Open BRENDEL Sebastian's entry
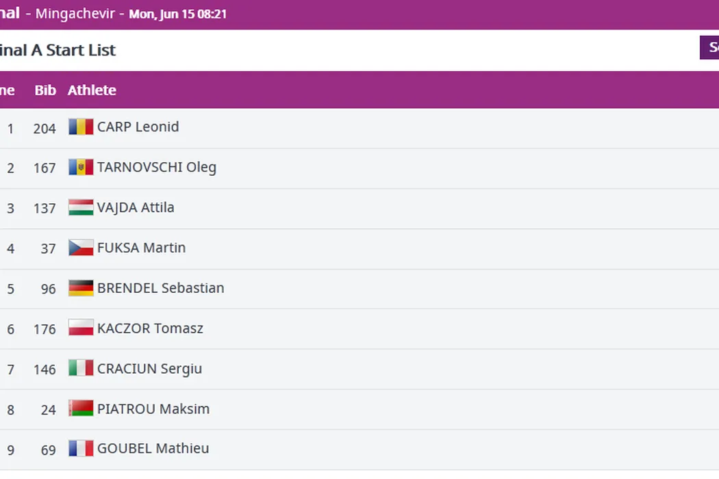The image size is (719, 479). coord(160,288)
